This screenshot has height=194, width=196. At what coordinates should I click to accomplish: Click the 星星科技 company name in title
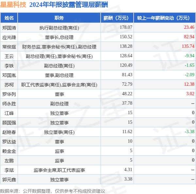[x=13, y=5]
